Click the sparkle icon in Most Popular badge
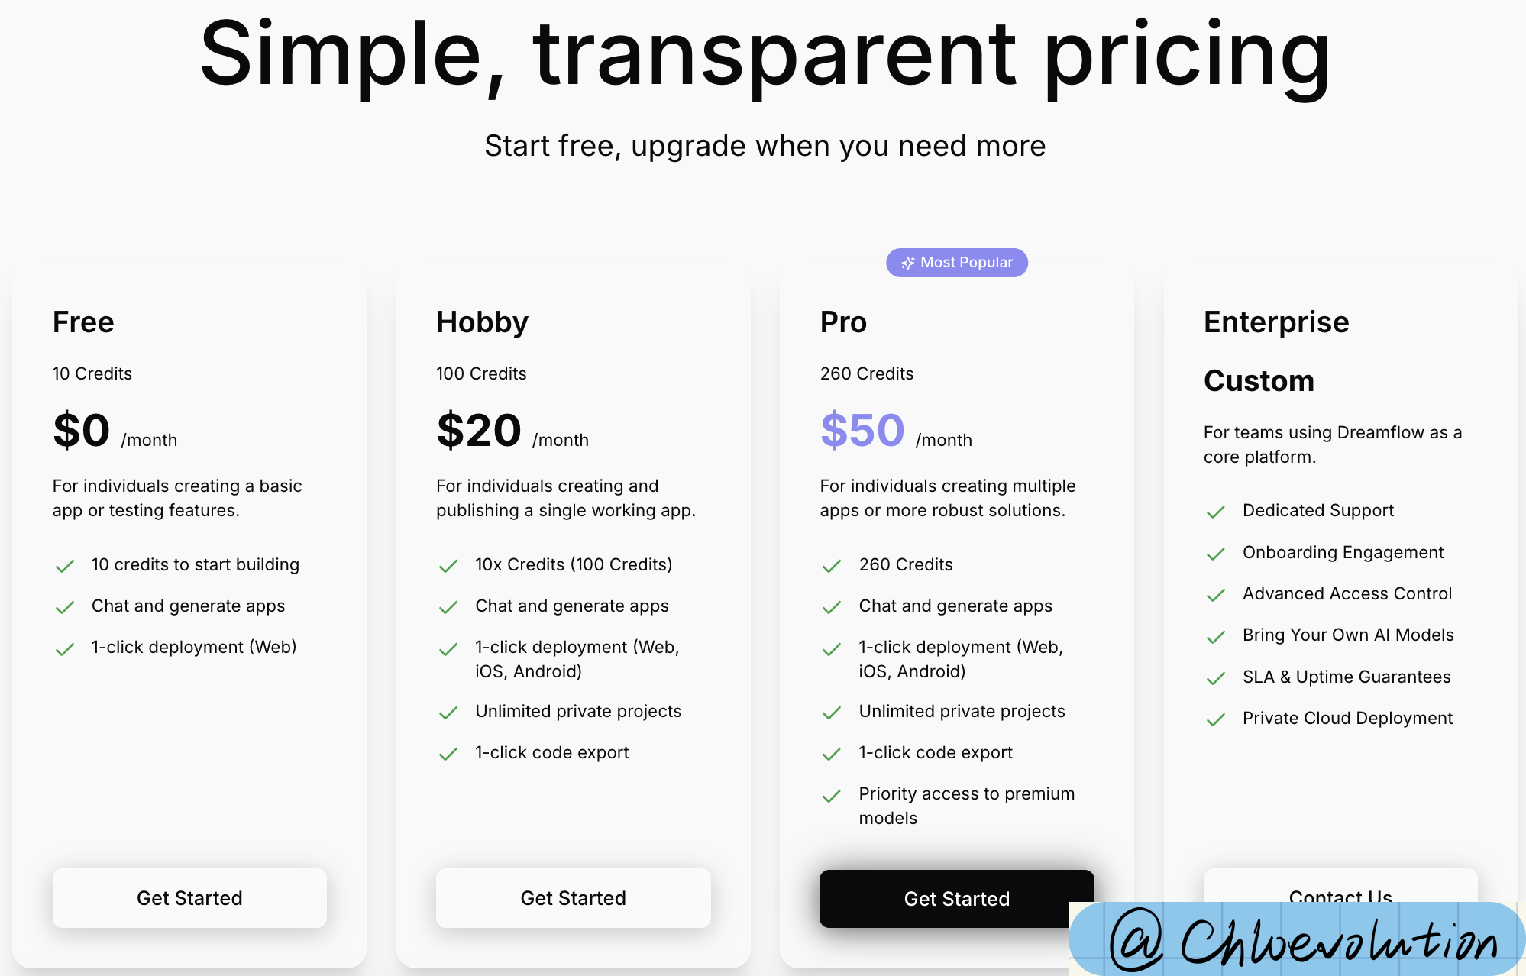 tap(907, 263)
